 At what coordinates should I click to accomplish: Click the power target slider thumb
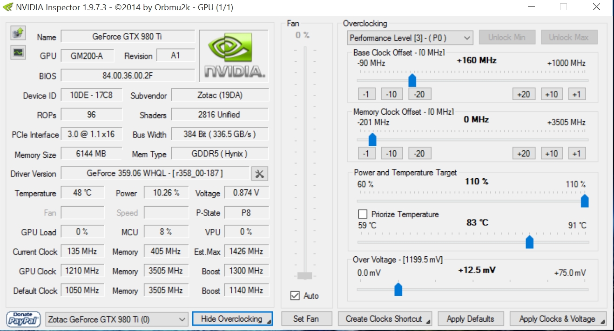click(585, 201)
